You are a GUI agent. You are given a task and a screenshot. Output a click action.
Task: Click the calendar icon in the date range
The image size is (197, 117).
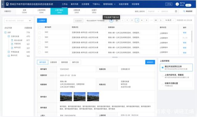point(176,11)
